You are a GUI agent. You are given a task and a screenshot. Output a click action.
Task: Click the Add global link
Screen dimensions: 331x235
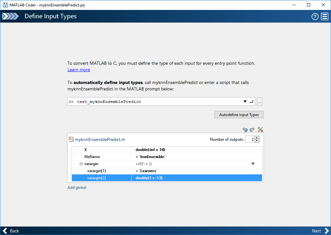click(77, 188)
